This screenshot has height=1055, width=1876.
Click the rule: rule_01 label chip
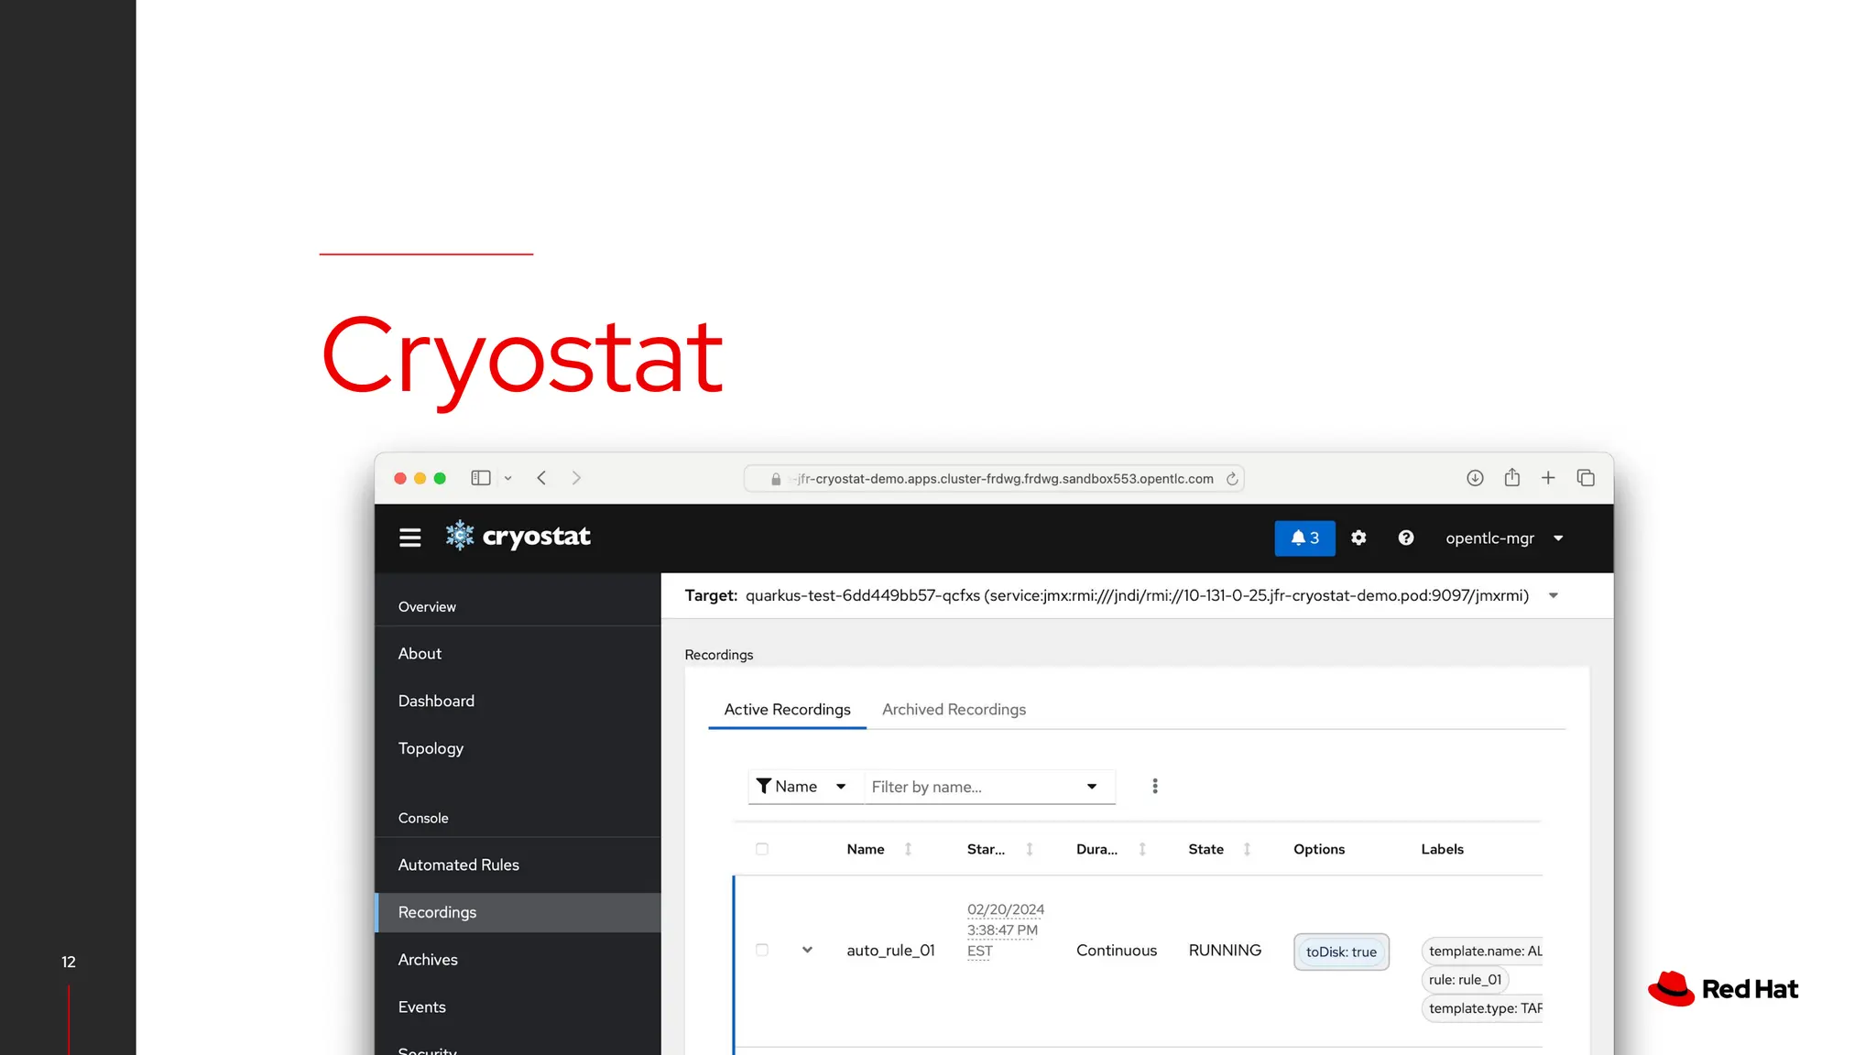[1465, 980]
